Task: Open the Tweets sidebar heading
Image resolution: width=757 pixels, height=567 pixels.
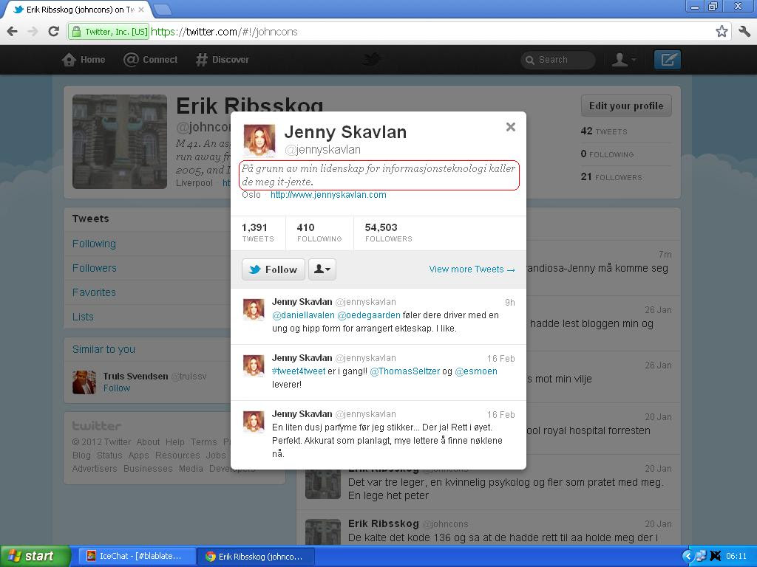Action: (x=91, y=219)
